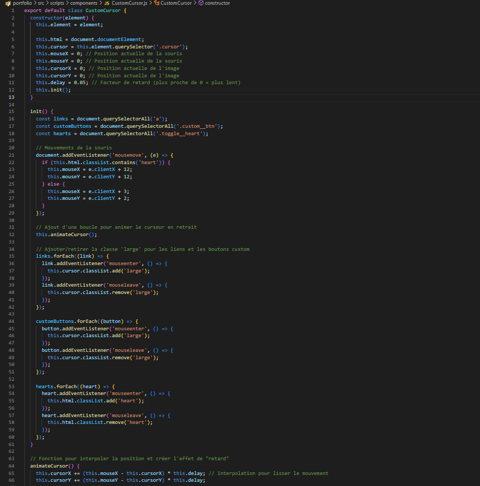The image size is (480, 486).
Task: Click the export keyword on line 1
Action: pyautogui.click(x=33, y=10)
